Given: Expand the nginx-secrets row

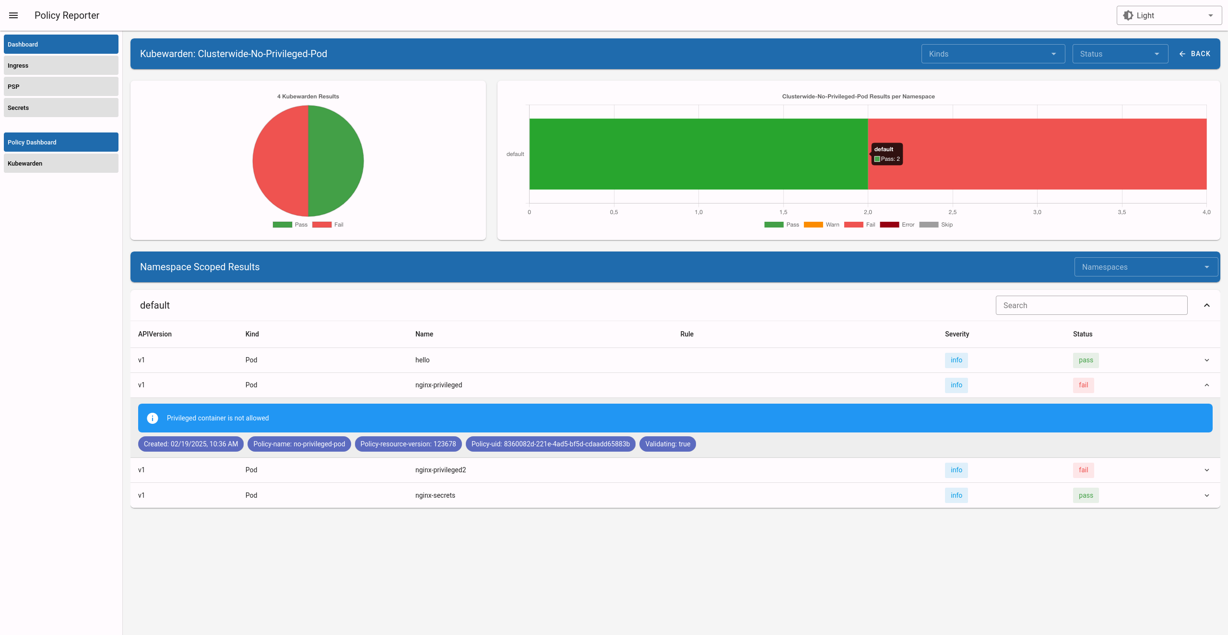Looking at the screenshot, I should coord(1207,496).
